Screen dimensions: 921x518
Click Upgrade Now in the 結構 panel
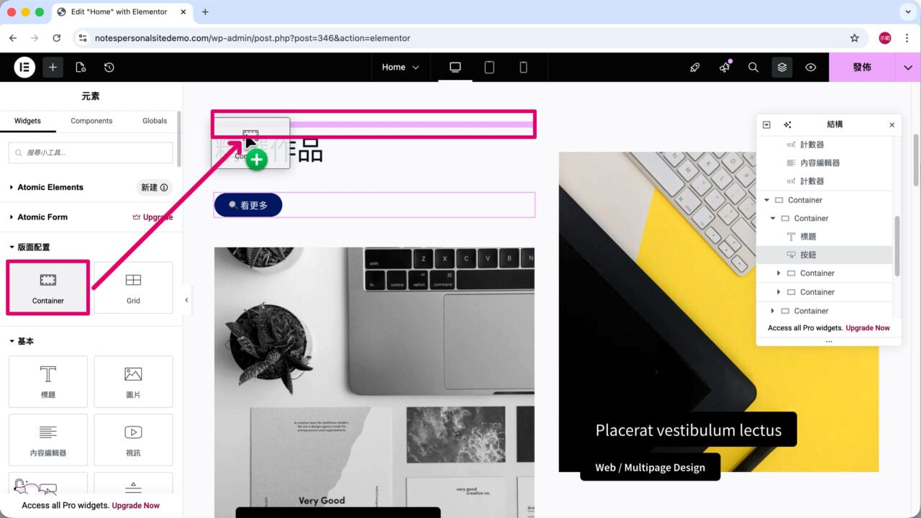click(x=868, y=327)
